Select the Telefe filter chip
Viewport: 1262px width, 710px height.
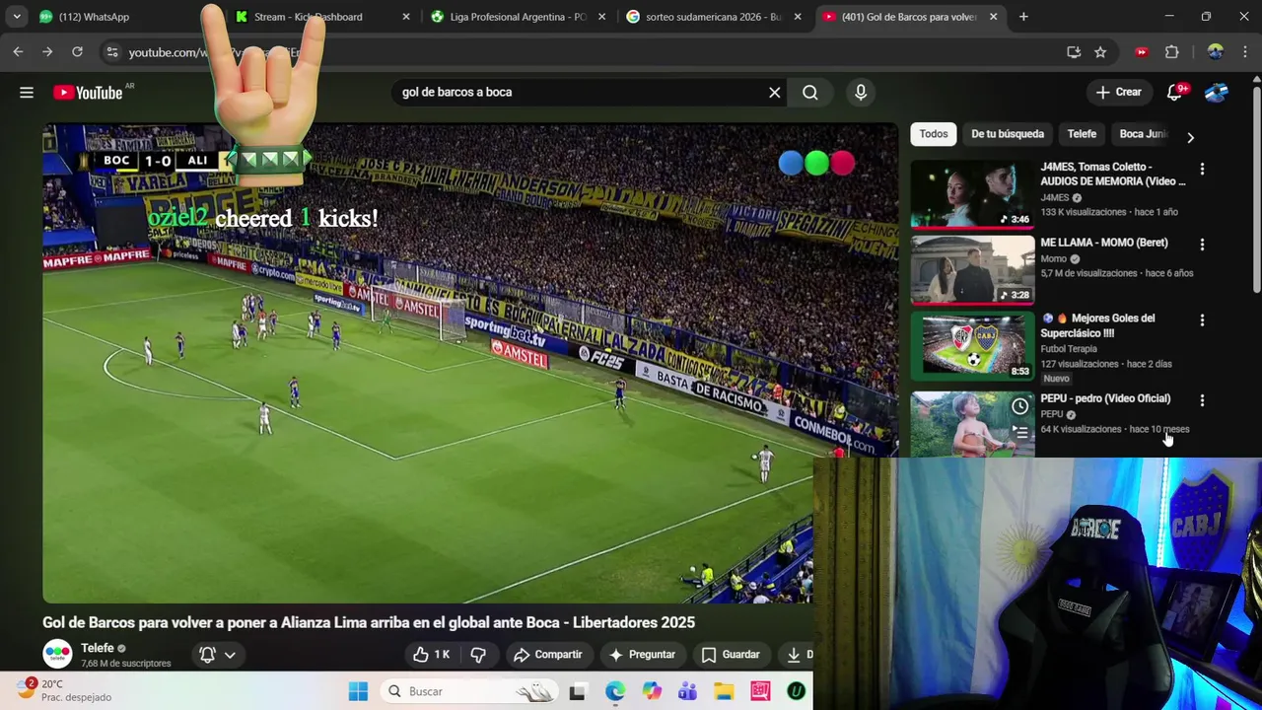coord(1082,134)
